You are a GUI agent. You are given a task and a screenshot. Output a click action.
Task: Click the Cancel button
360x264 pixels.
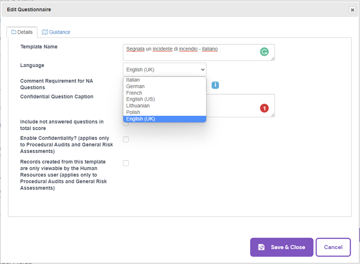coord(333,247)
